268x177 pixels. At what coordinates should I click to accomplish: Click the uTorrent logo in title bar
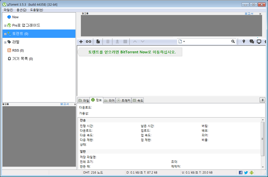coord(4,4)
